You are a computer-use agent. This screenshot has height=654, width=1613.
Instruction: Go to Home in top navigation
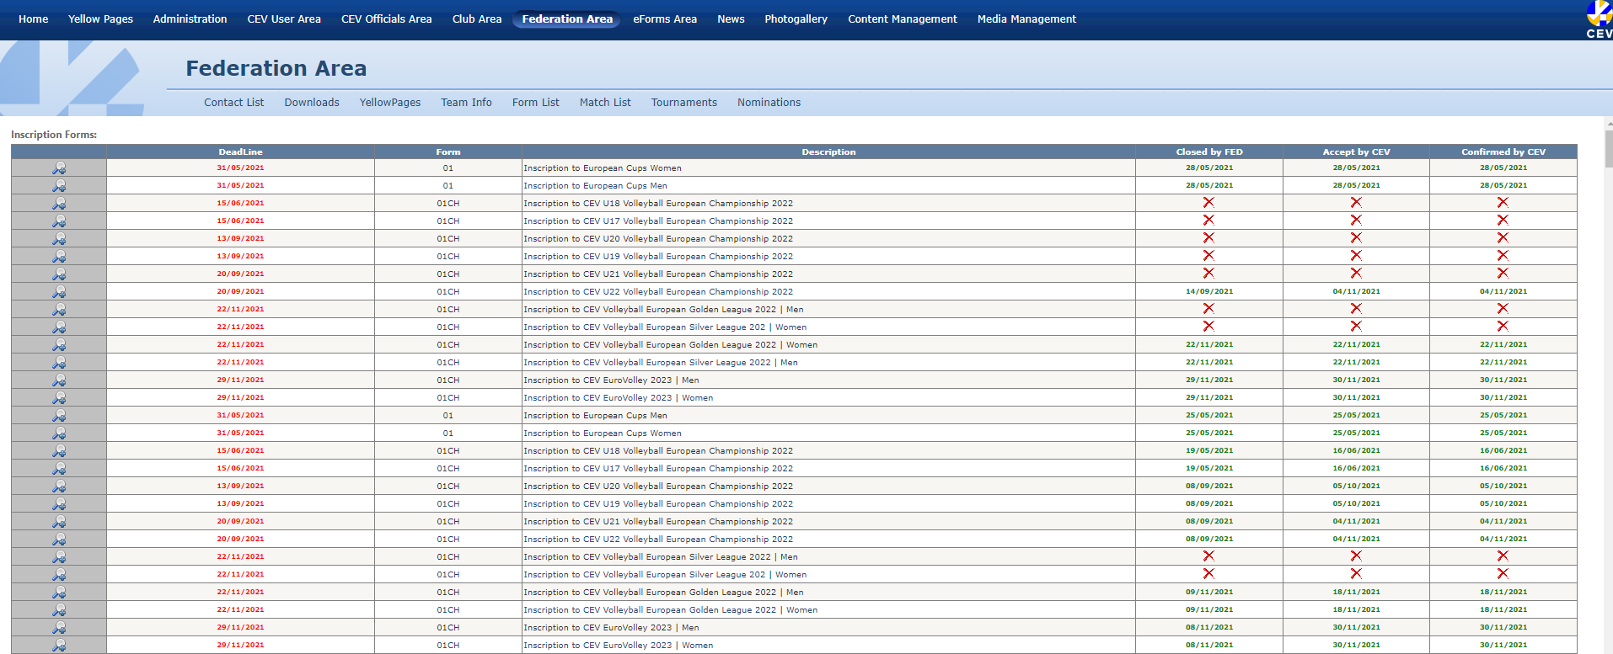(x=34, y=19)
